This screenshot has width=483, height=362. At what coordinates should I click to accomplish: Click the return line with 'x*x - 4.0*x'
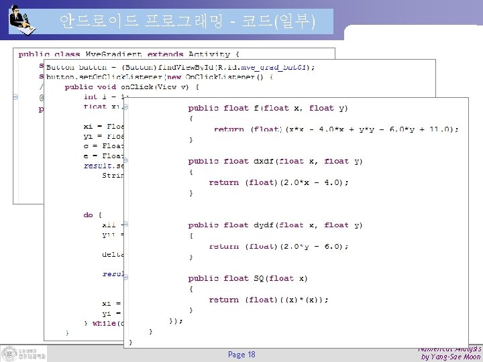tap(336, 129)
